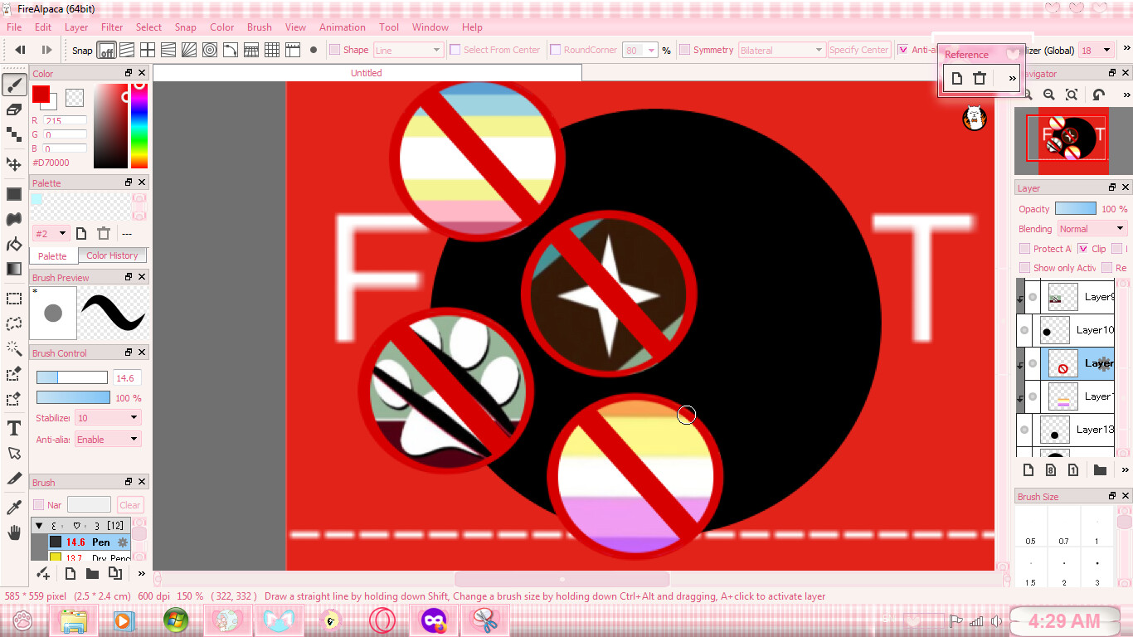Click the Clear button in Brush panel
This screenshot has height=637, width=1133.
coord(130,505)
